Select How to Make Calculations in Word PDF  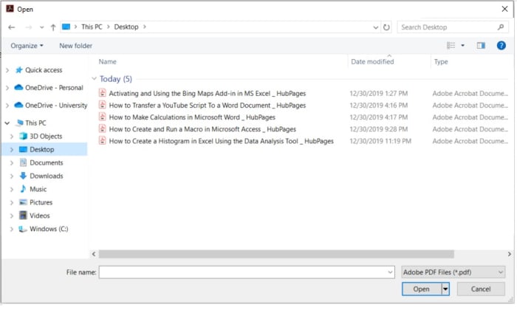[x=192, y=117]
